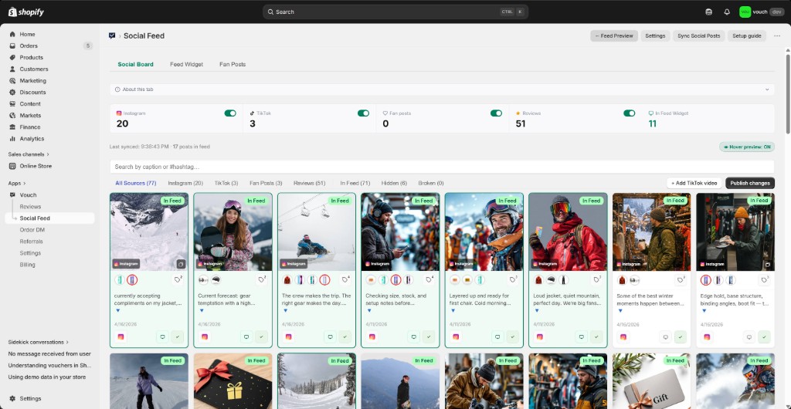
Task: Open product tags on 'Current forecast' card
Action: [262, 279]
